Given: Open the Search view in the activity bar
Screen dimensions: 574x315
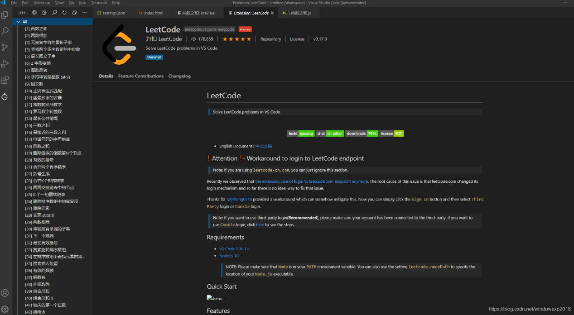Looking at the screenshot, I should click(5, 31).
